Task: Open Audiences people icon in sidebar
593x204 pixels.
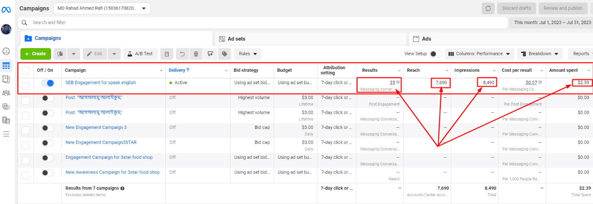Action: (x=6, y=93)
